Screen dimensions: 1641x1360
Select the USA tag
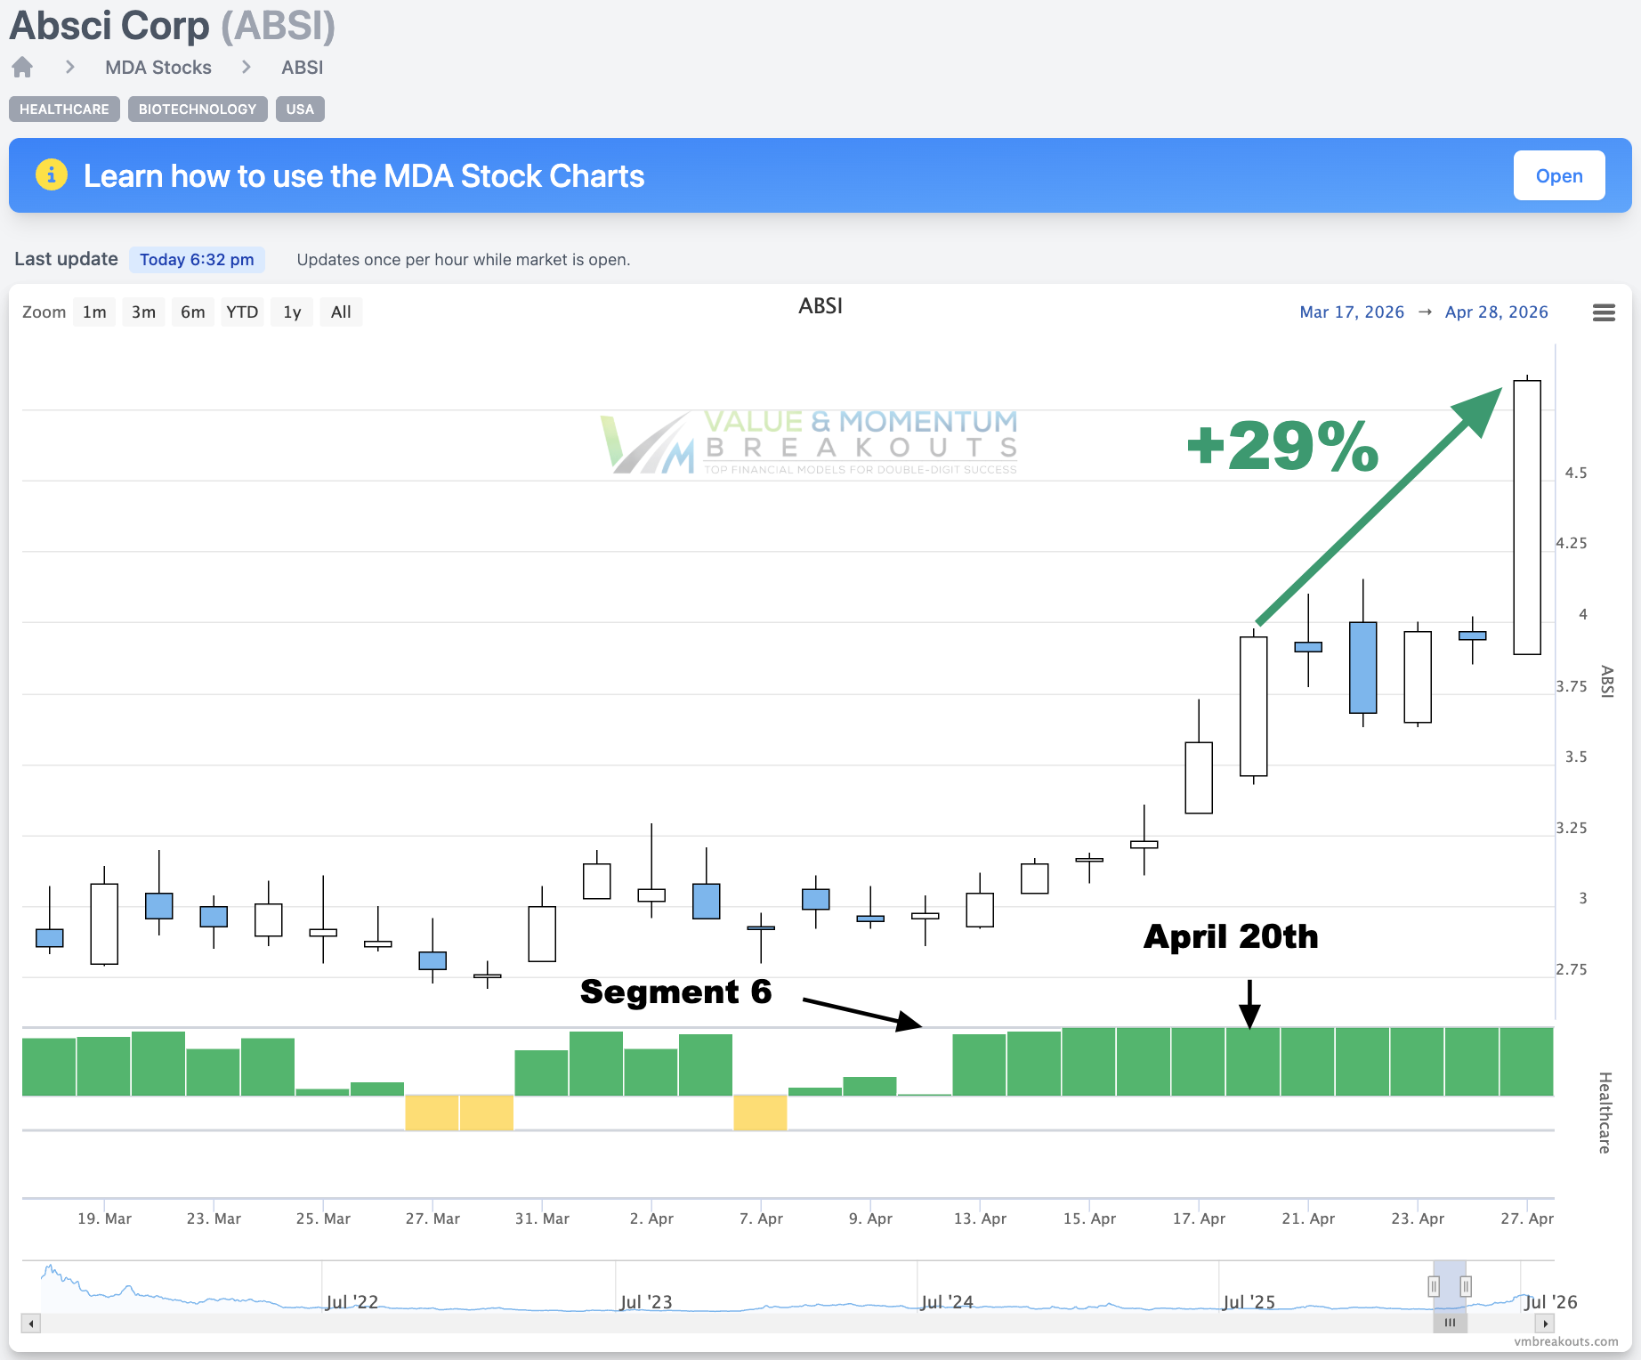pos(300,109)
